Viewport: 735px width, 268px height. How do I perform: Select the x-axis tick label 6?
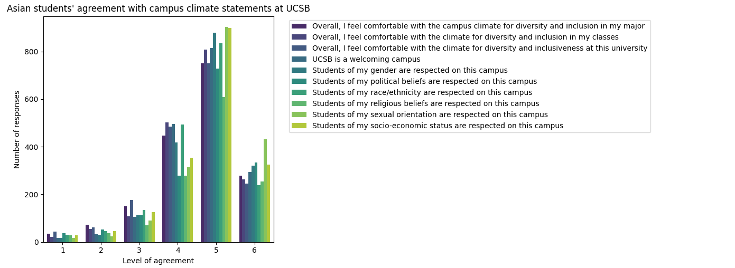pos(254,250)
